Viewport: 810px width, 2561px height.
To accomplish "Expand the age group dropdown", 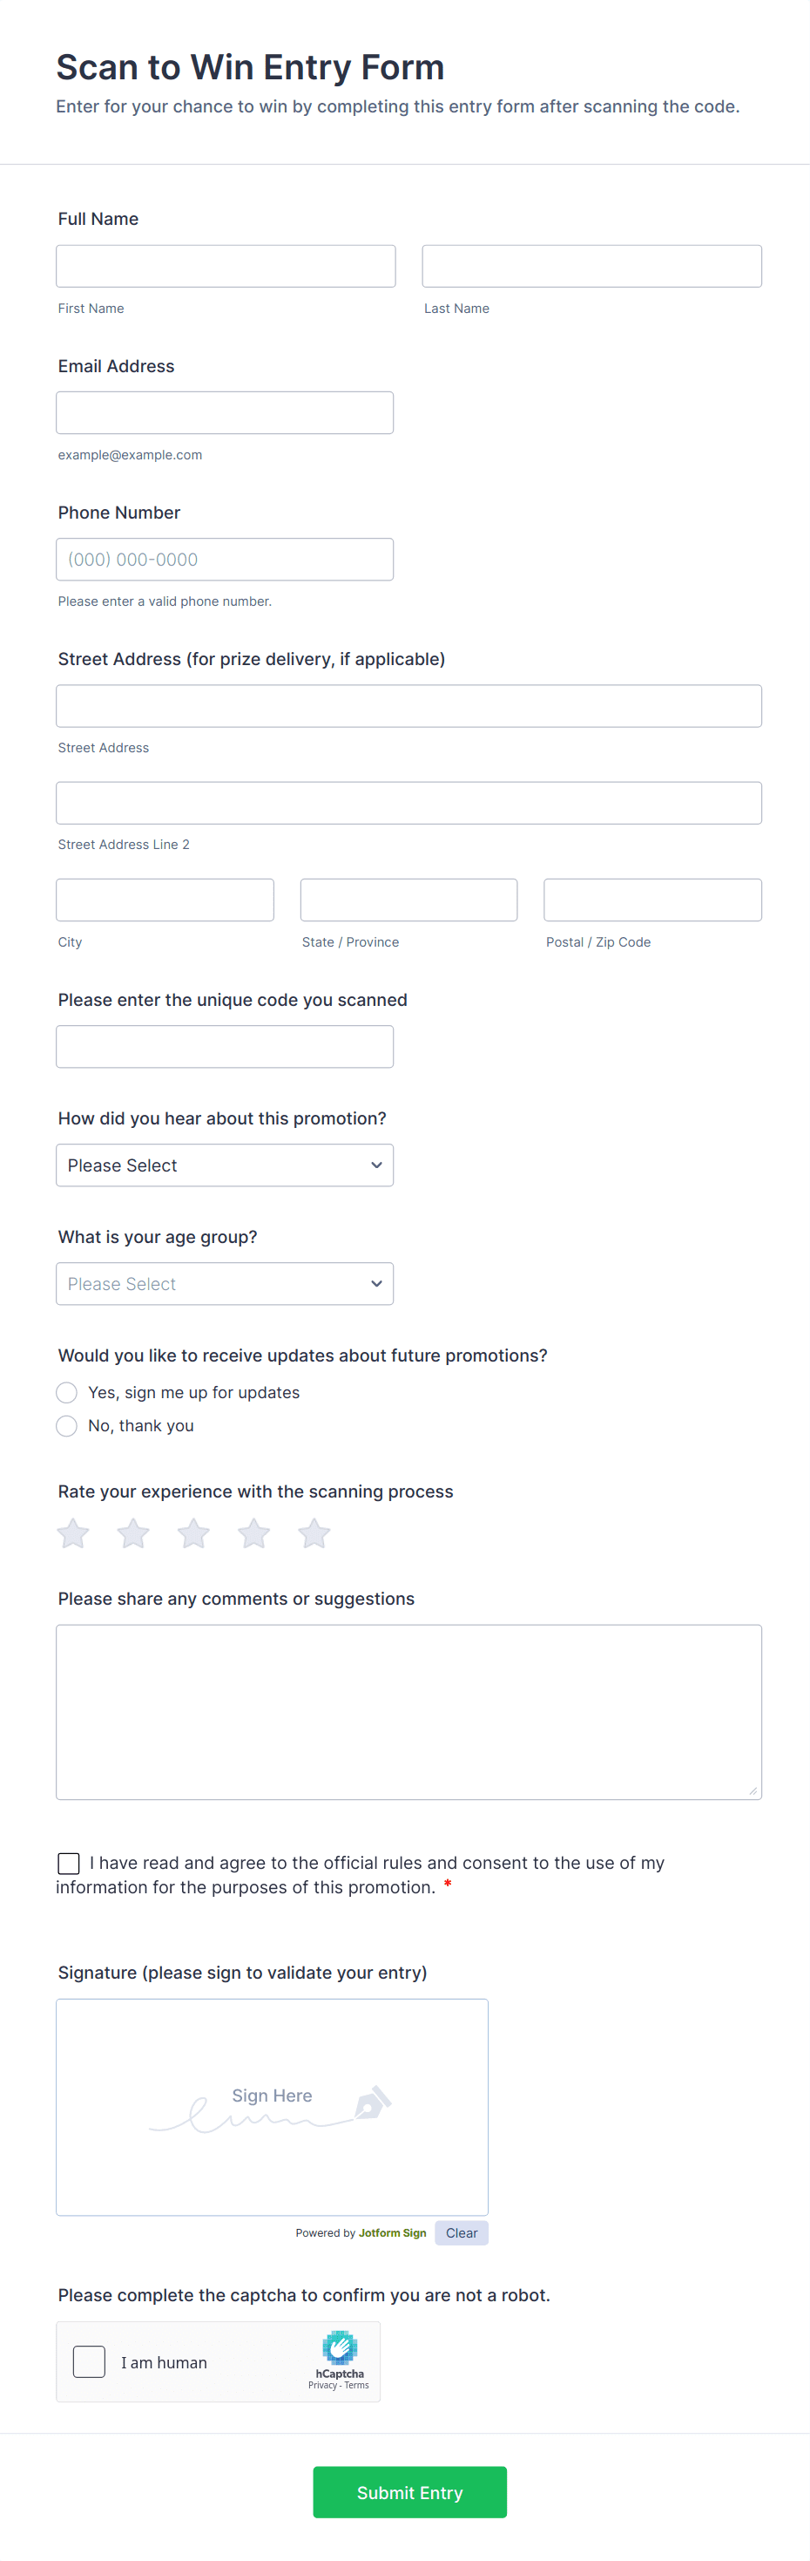I will pyautogui.click(x=225, y=1283).
